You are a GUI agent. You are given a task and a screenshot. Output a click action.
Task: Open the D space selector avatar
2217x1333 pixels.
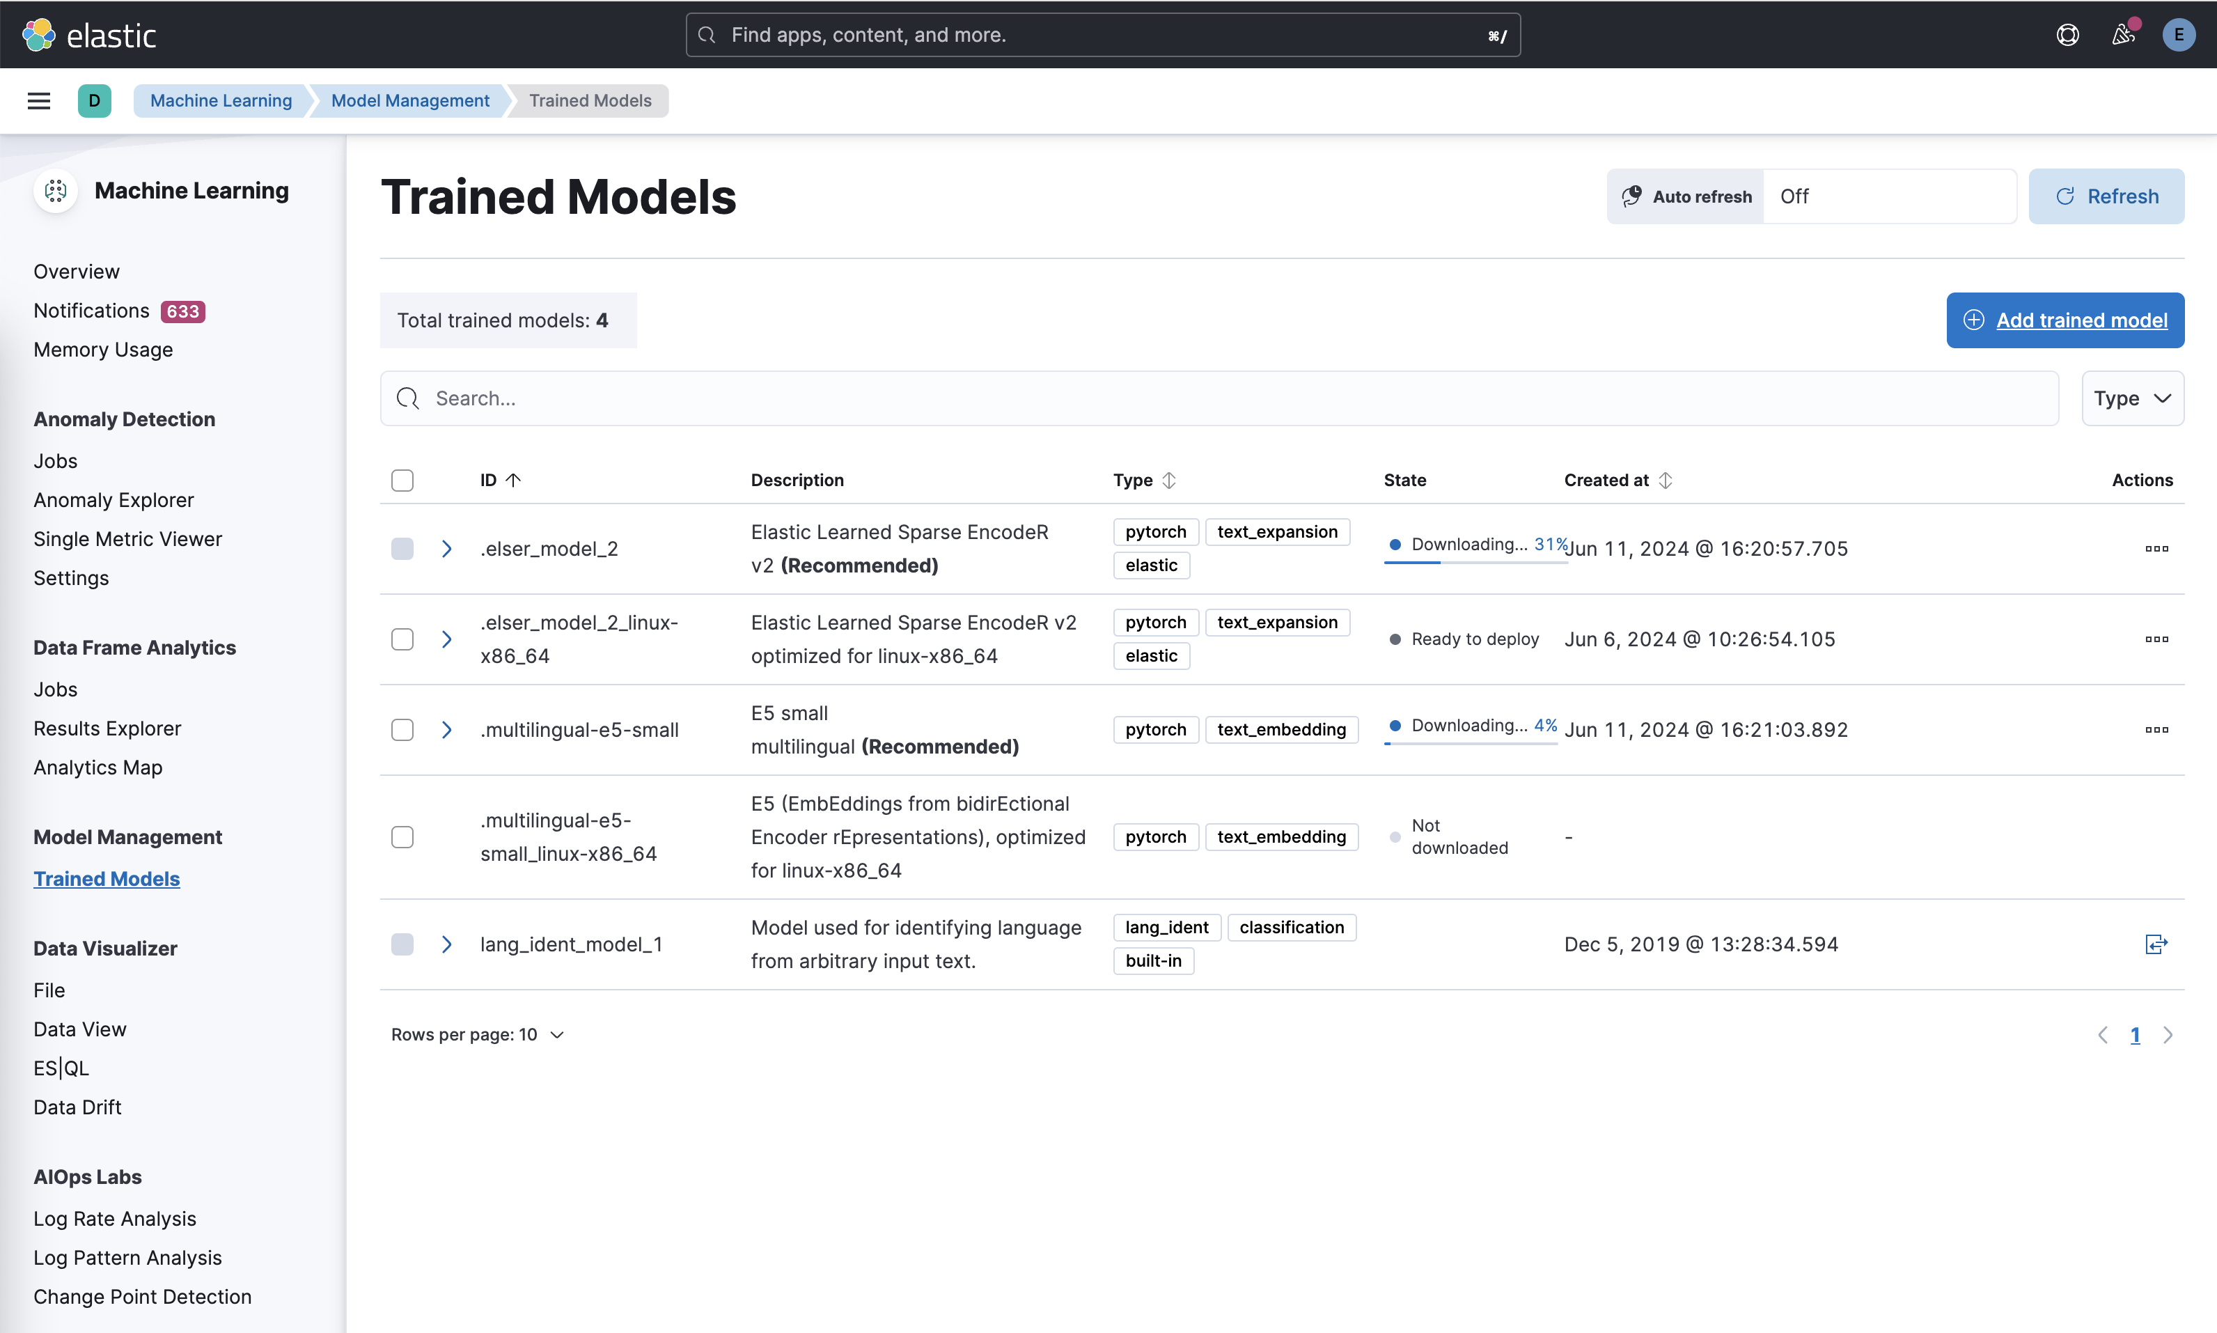(94, 100)
